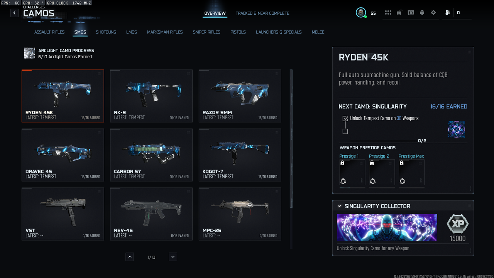Open the player profile avatar

[361, 13]
